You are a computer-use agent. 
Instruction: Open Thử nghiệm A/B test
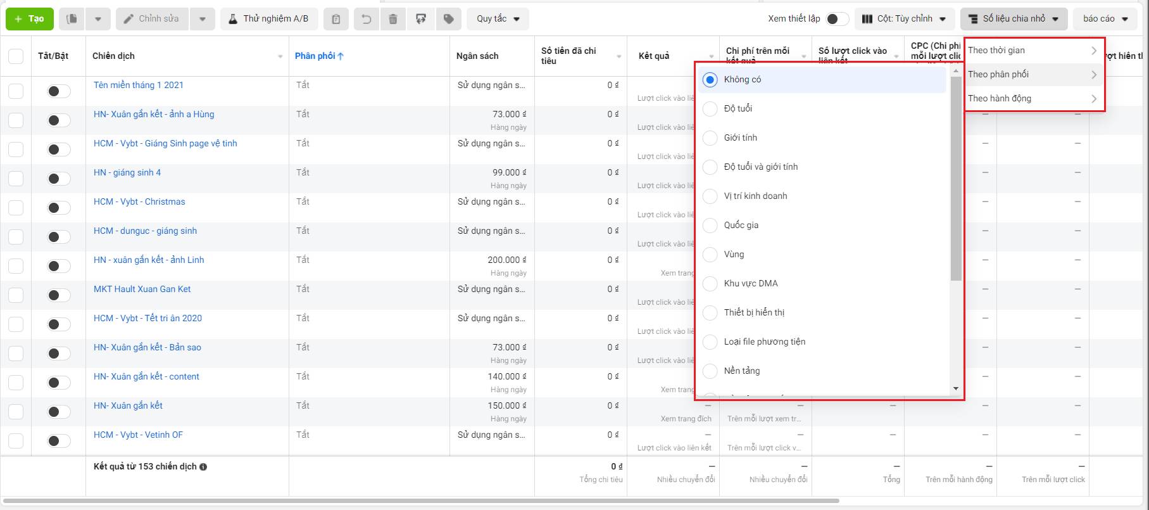(268, 19)
